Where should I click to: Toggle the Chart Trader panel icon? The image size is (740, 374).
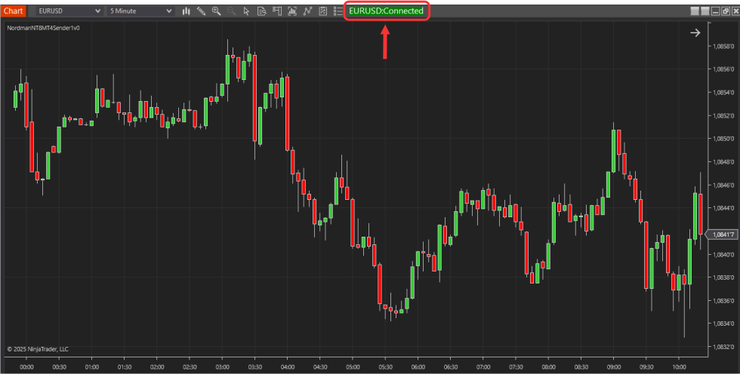coord(276,11)
